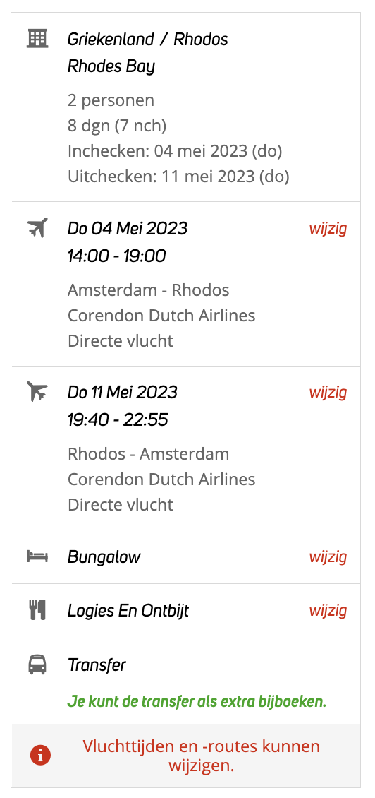Click the hotel building icon
Viewport: 375px width, 798px height.
pos(37,38)
